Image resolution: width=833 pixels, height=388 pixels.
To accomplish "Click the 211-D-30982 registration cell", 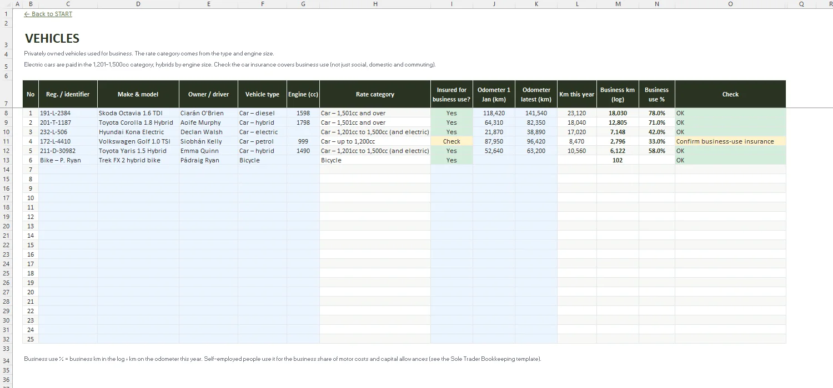I will coord(68,151).
